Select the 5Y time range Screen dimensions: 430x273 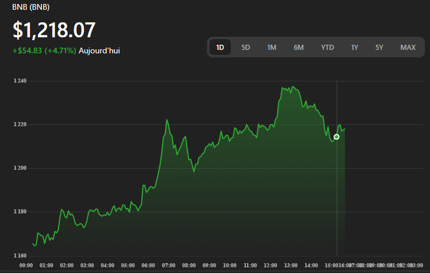point(379,47)
